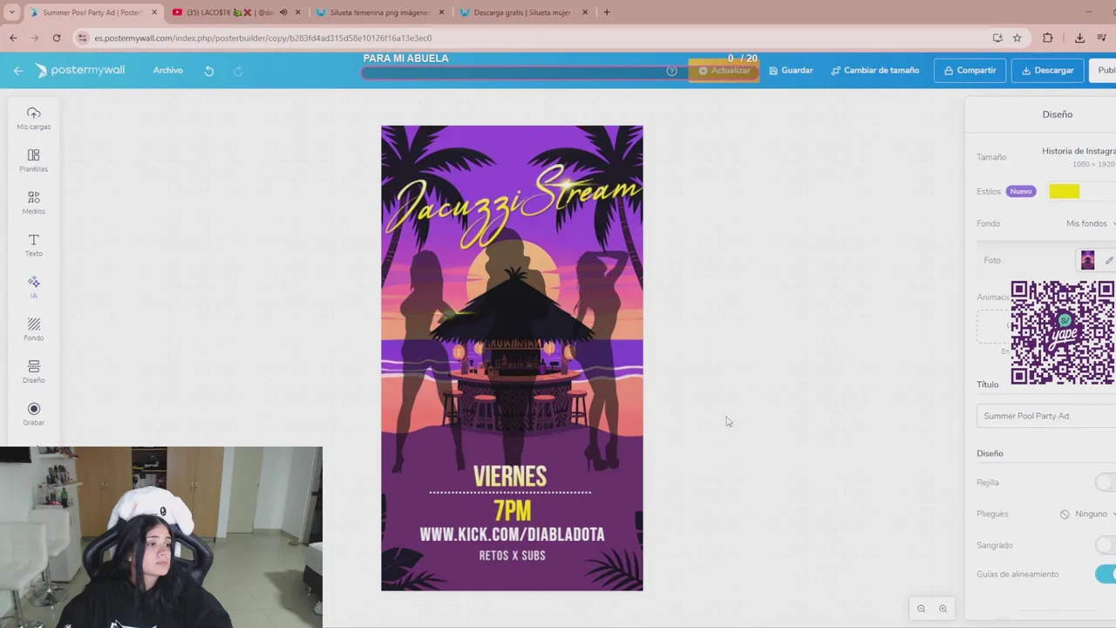Image resolution: width=1116 pixels, height=628 pixels.
Task: Disable Guías de alineamiento switch
Action: click(x=1106, y=574)
